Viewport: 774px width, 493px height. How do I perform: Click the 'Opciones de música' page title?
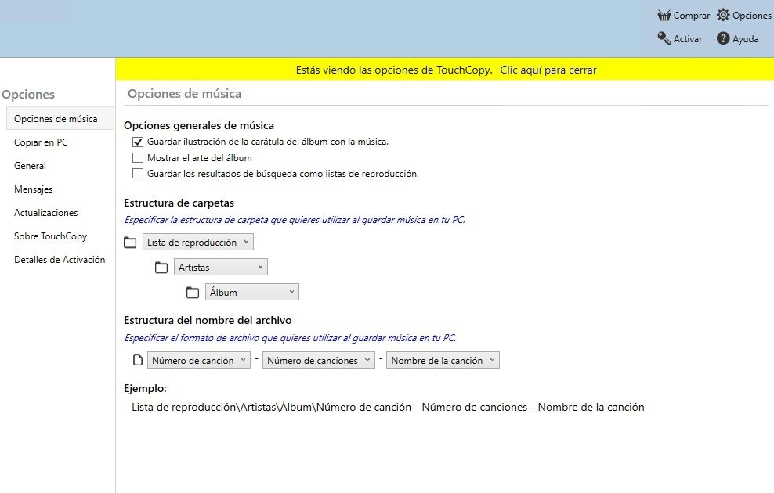coord(185,94)
